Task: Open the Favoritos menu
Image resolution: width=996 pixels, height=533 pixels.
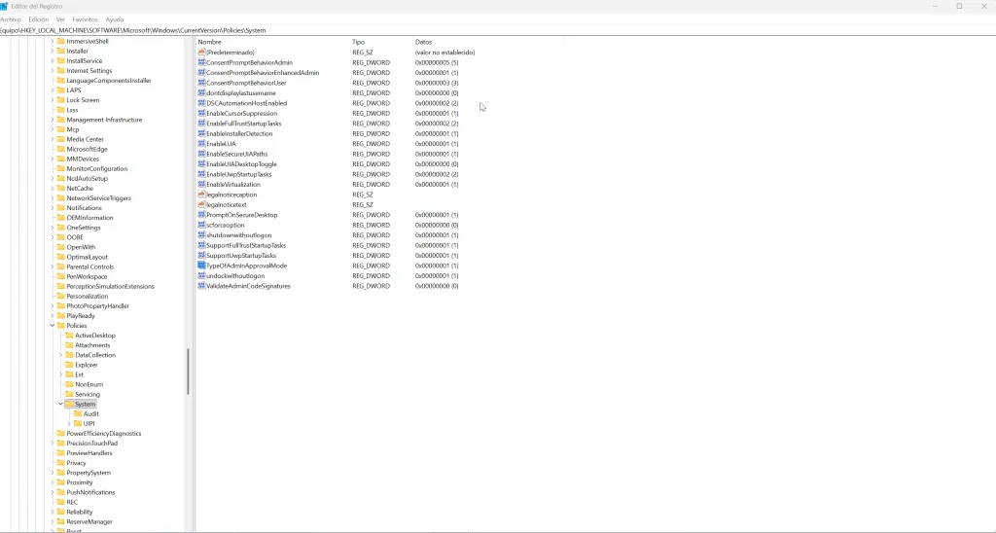Action: 86,19
